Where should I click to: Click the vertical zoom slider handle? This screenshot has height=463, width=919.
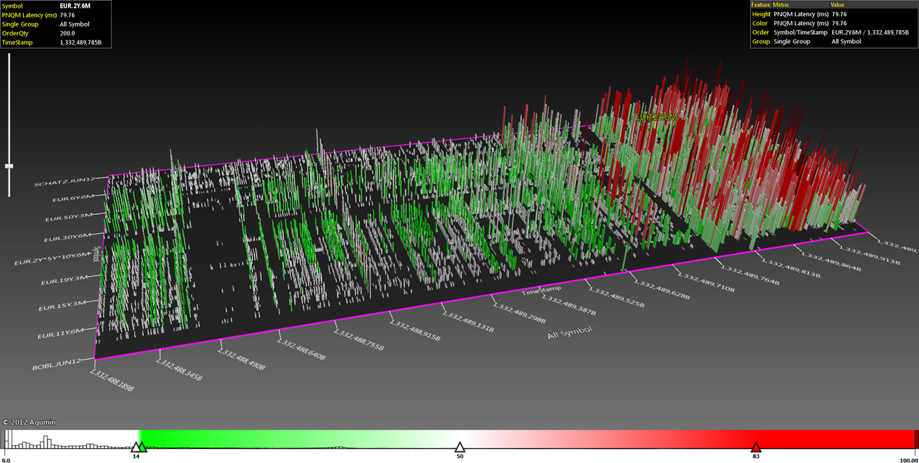pos(9,166)
